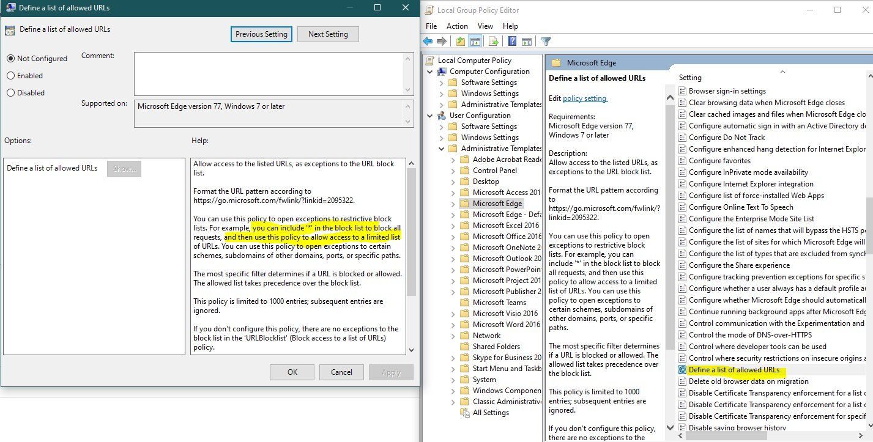The width and height of the screenshot is (873, 442).
Task: Select Configure the Enterprise Mode Site List
Action: coord(751,219)
